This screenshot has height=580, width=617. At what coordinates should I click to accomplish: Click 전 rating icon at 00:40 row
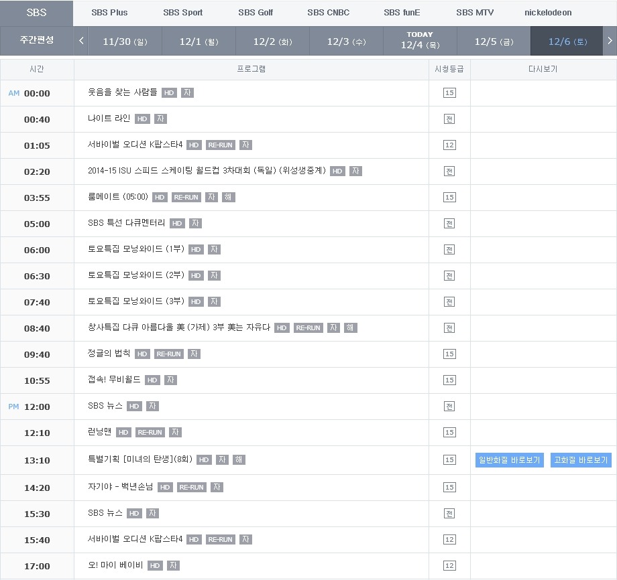coord(449,119)
